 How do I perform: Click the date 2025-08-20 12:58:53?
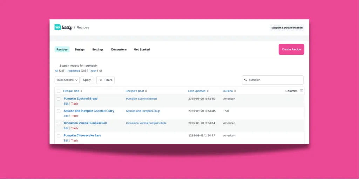click(x=202, y=99)
